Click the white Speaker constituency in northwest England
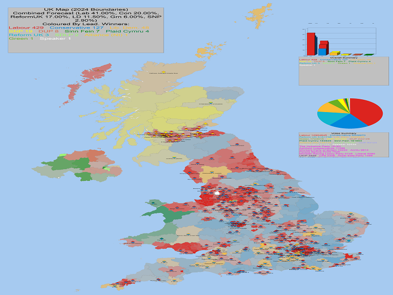Screen dimensions: 393x295 click(x=217, y=193)
